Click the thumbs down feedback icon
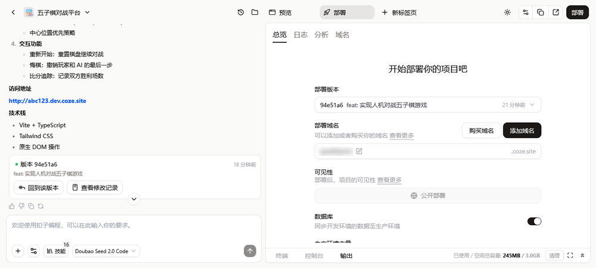Image resolution: width=596 pixels, height=268 pixels. [21, 206]
